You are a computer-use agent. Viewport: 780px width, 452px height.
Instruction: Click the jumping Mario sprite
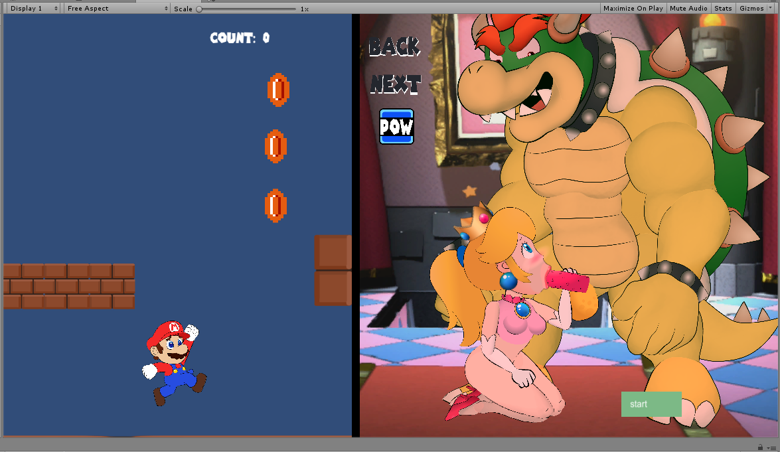[172, 362]
